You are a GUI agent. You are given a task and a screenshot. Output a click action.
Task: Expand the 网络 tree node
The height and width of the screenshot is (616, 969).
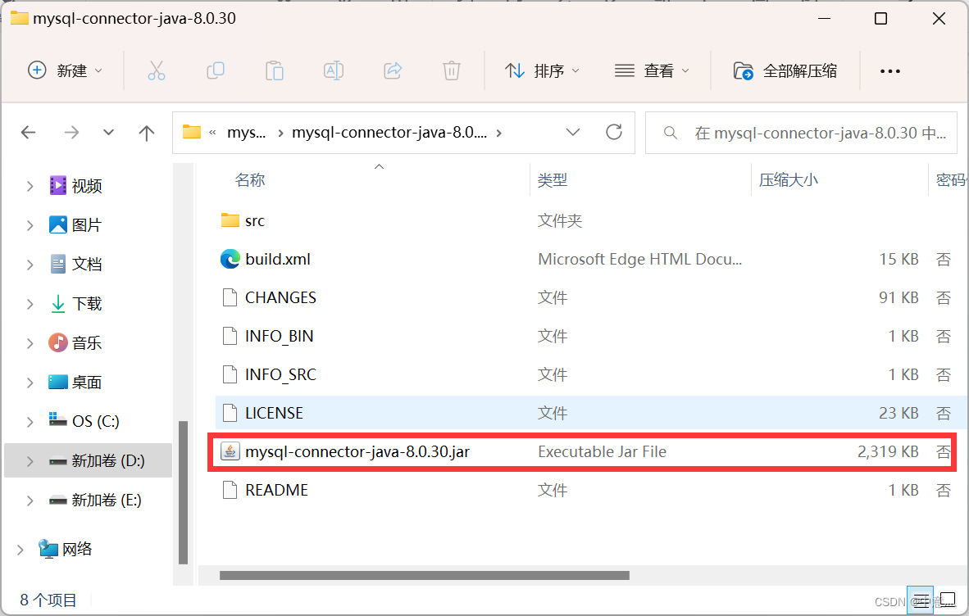click(20, 550)
